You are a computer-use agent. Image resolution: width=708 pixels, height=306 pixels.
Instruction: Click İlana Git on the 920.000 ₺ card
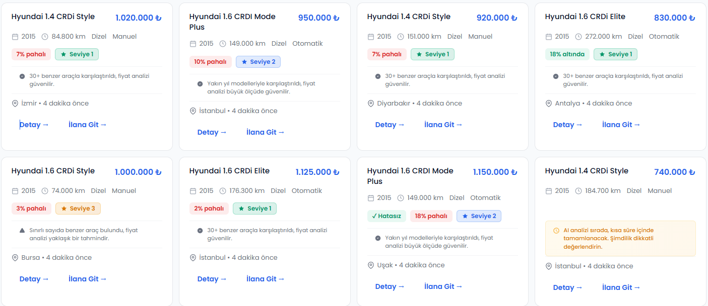click(x=443, y=125)
